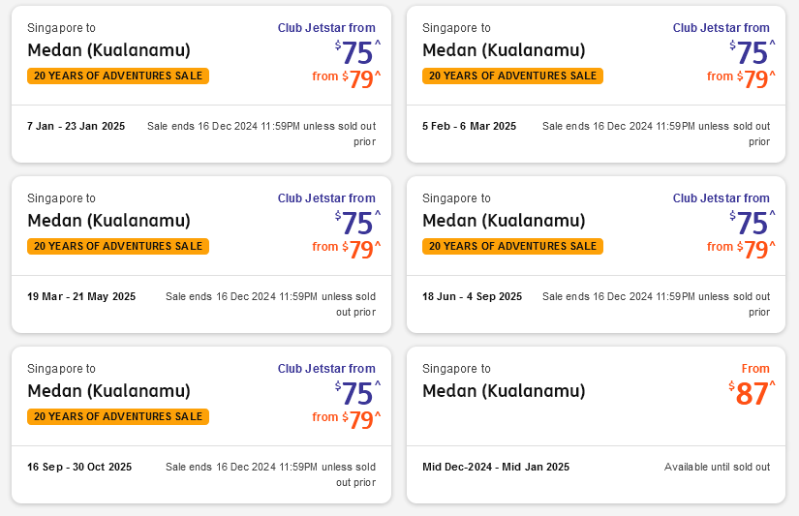Viewport: 799px width, 516px height.
Task: Open Medan (Kualanamu) title in the $87 card
Action: pyautogui.click(x=504, y=391)
